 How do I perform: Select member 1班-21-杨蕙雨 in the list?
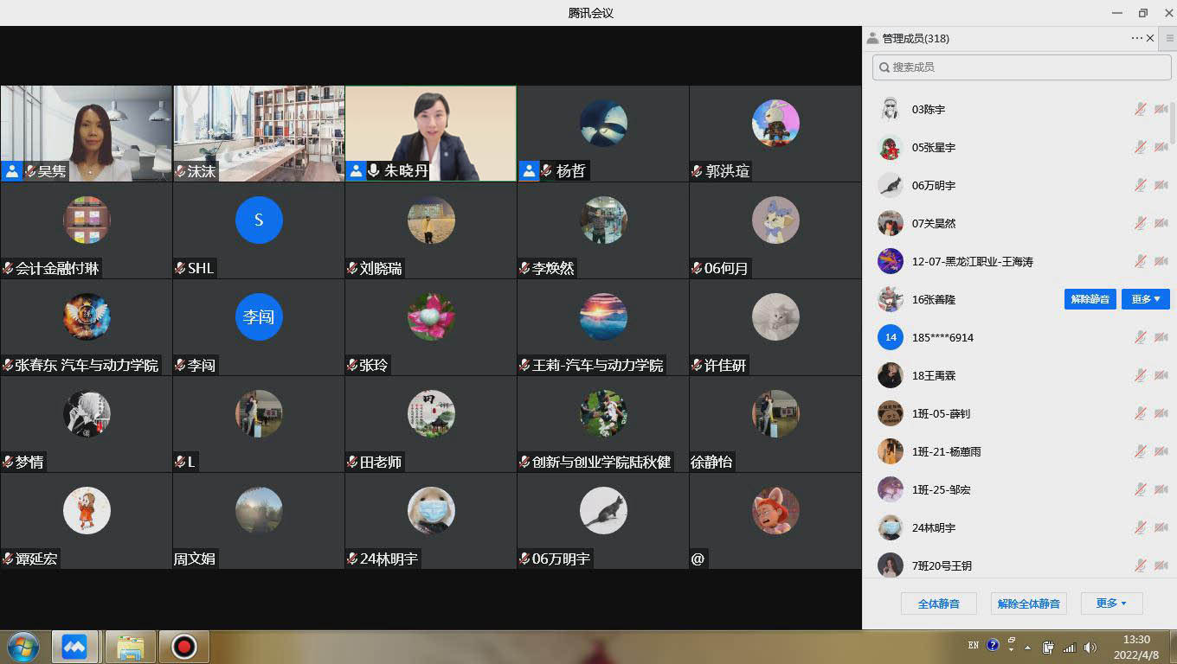click(946, 452)
